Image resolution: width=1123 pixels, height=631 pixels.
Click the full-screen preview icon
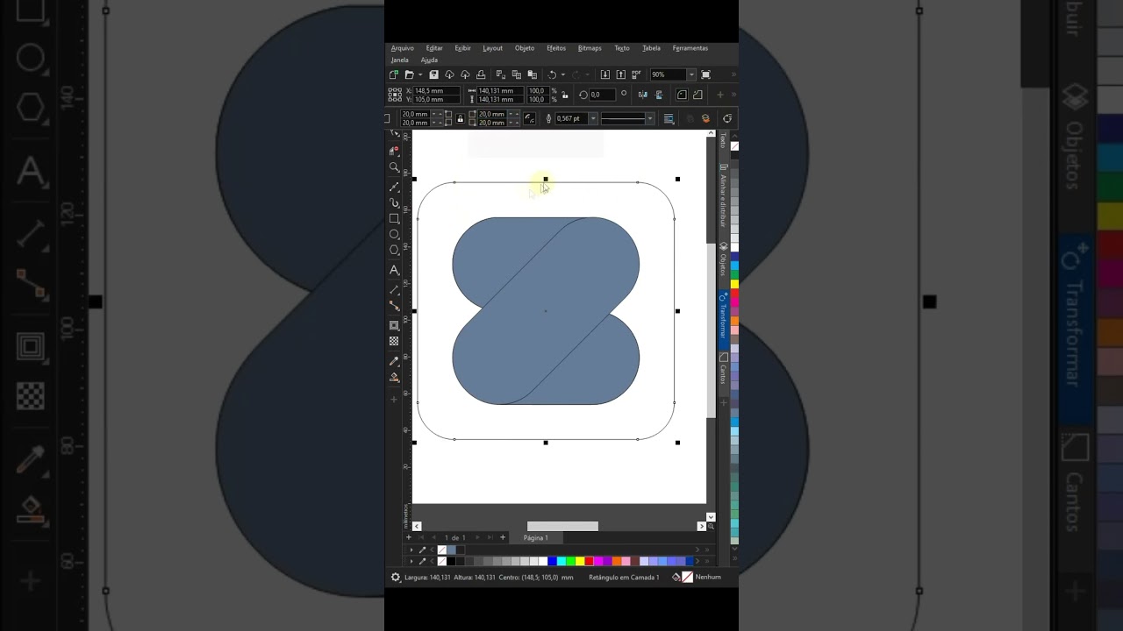(705, 74)
